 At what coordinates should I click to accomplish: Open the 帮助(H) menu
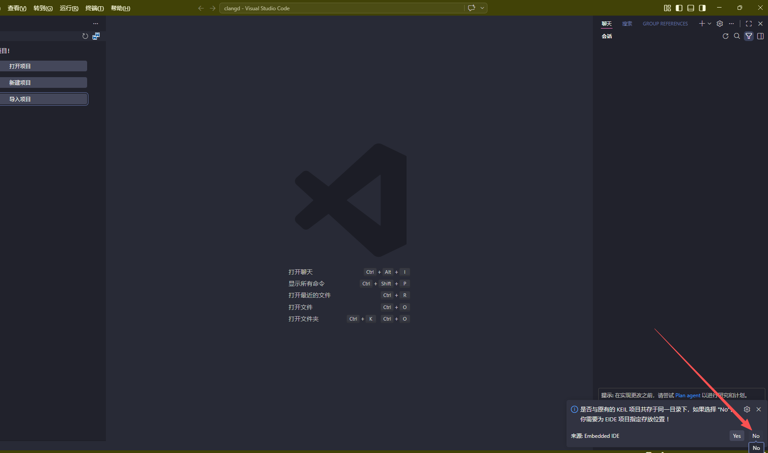pos(120,8)
